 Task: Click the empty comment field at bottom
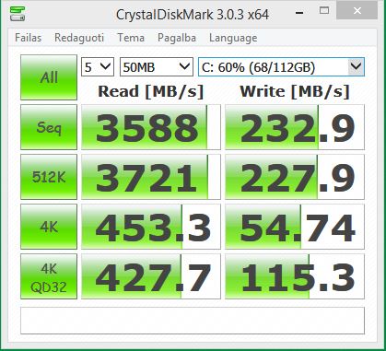point(193,321)
